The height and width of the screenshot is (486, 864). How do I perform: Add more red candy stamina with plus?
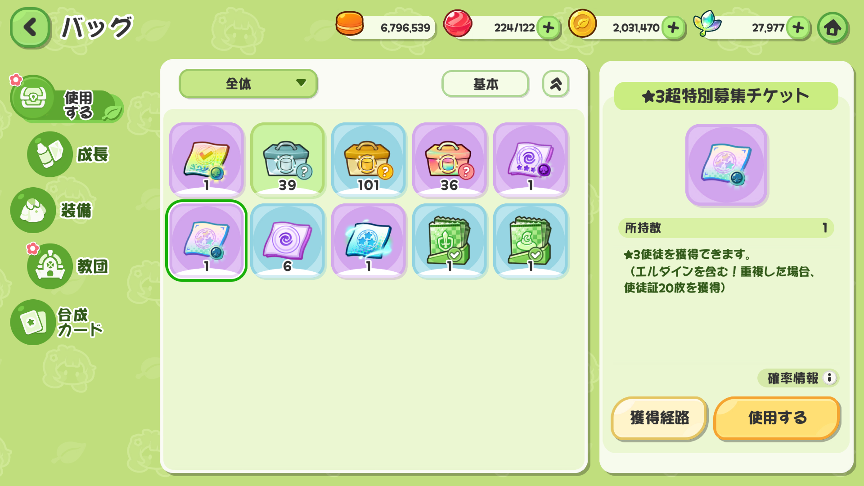(x=548, y=28)
